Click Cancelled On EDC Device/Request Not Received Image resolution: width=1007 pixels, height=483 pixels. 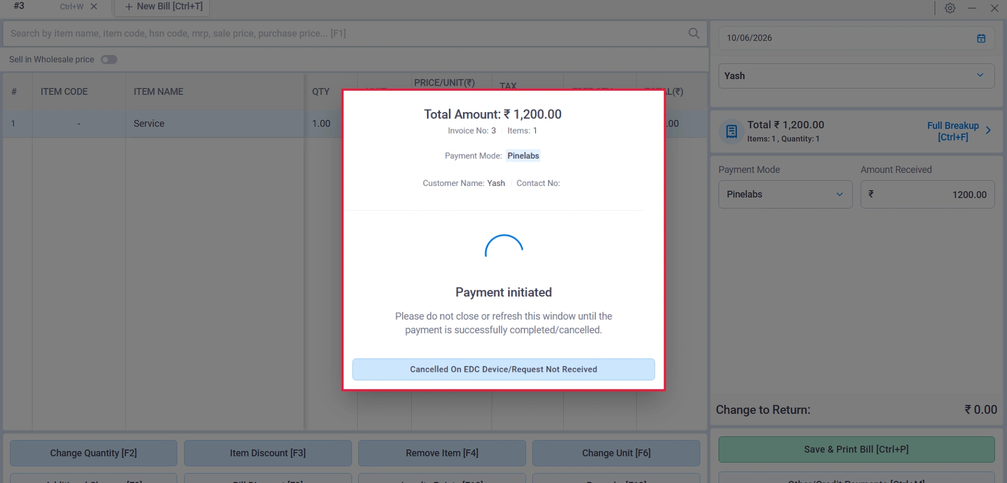pos(504,369)
